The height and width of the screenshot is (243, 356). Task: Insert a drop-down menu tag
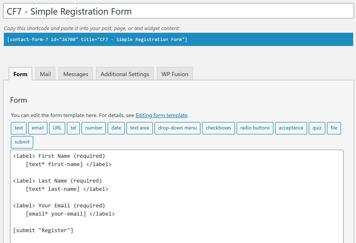click(x=177, y=128)
